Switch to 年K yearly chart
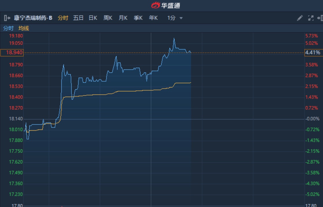 [x=153, y=18]
